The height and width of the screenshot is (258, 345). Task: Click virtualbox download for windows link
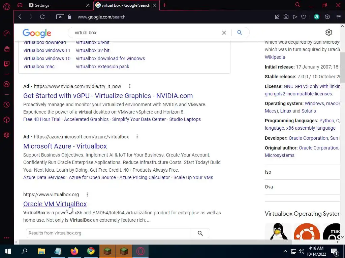pos(111,58)
